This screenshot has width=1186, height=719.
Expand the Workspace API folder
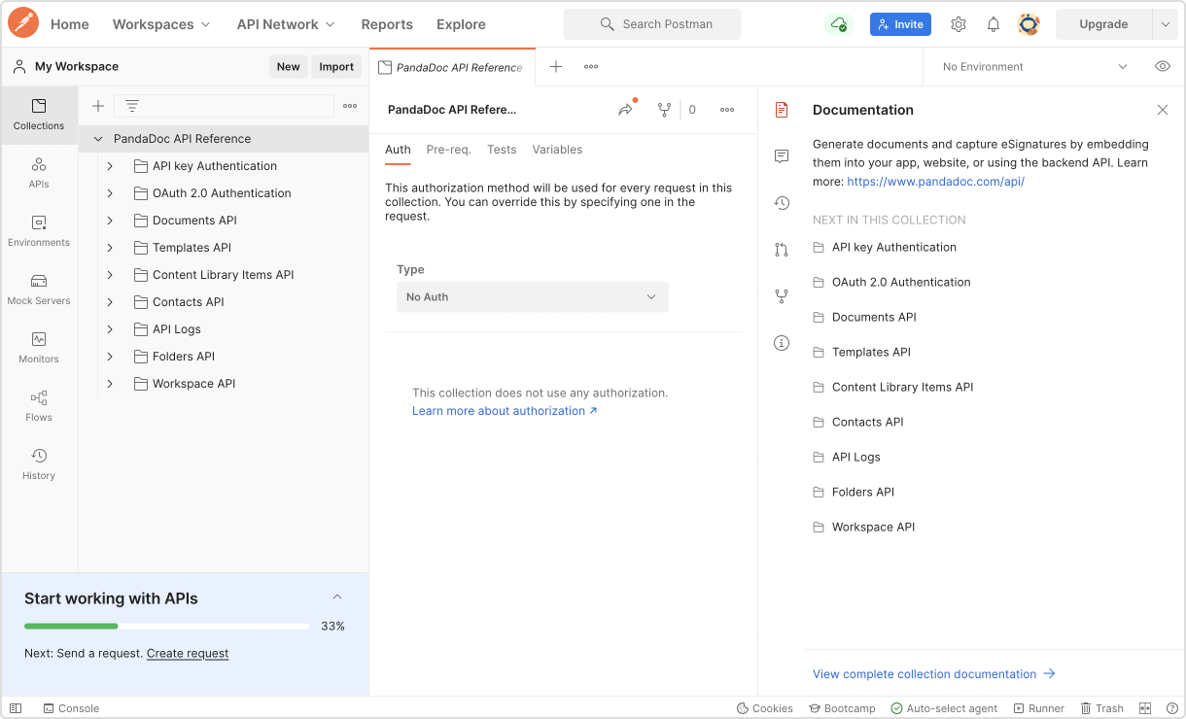point(110,384)
